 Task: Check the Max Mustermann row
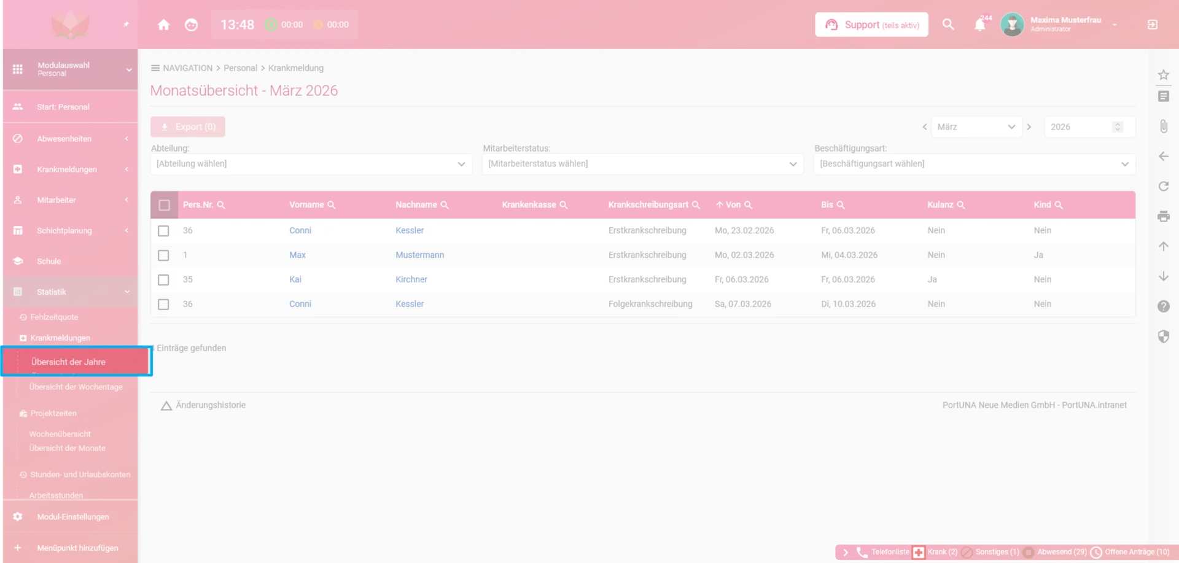[x=163, y=255]
